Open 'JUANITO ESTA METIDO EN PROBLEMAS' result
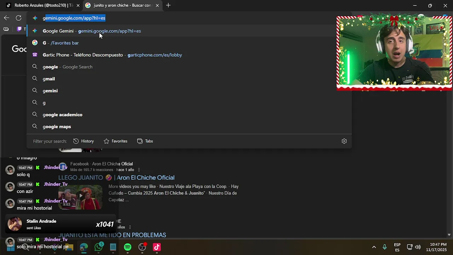Viewport: 453px width, 255px height. [112, 235]
